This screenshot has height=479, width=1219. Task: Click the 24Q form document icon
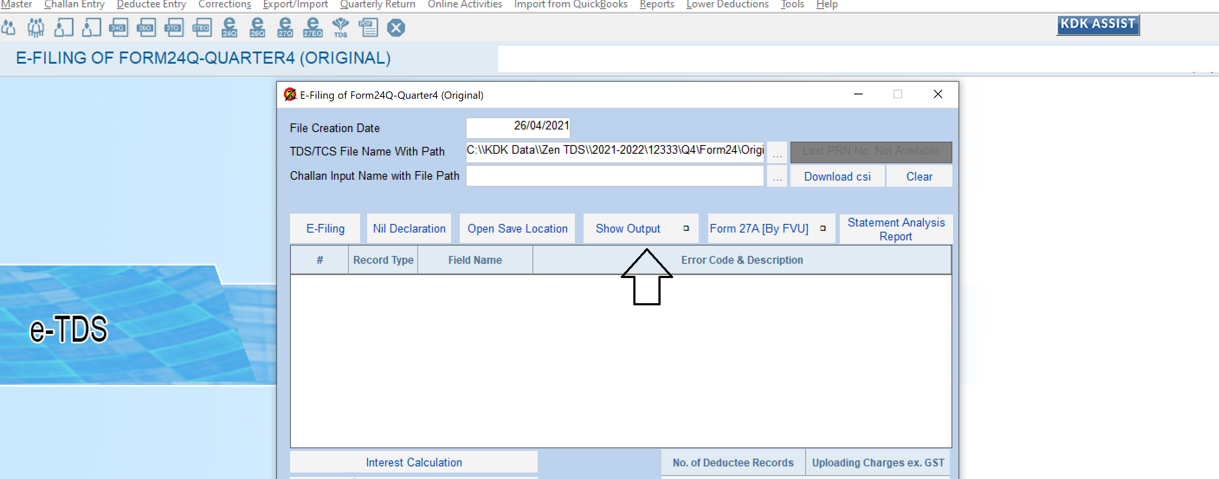(118, 28)
